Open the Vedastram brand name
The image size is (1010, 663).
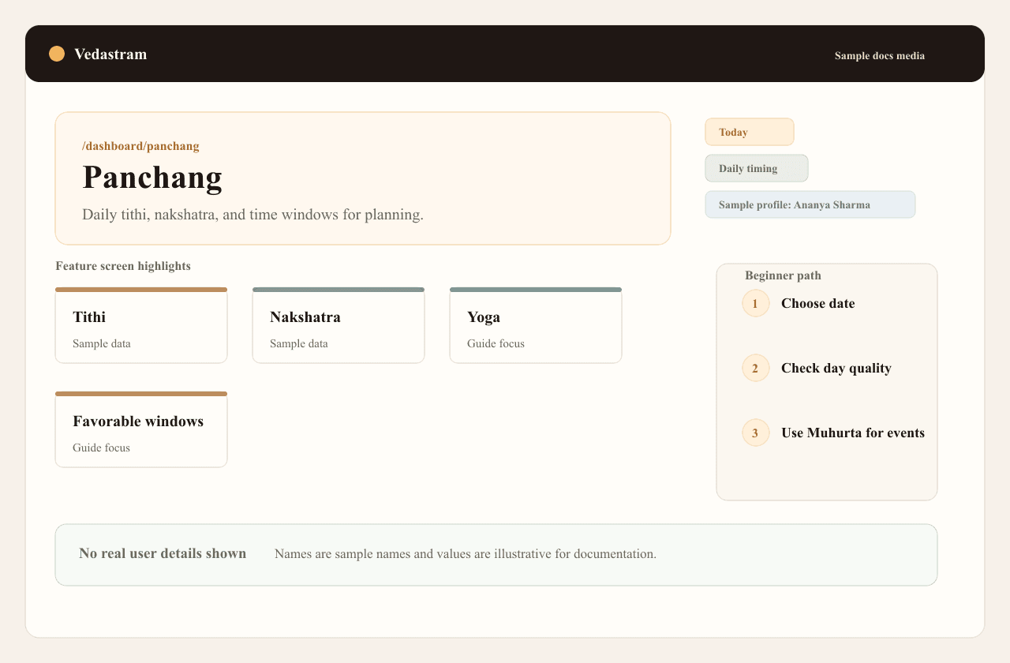(x=110, y=54)
